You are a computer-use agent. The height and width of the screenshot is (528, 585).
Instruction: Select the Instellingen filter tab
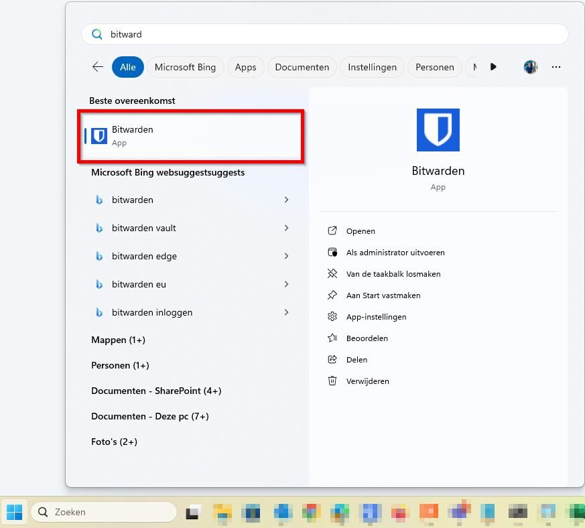pyautogui.click(x=372, y=67)
